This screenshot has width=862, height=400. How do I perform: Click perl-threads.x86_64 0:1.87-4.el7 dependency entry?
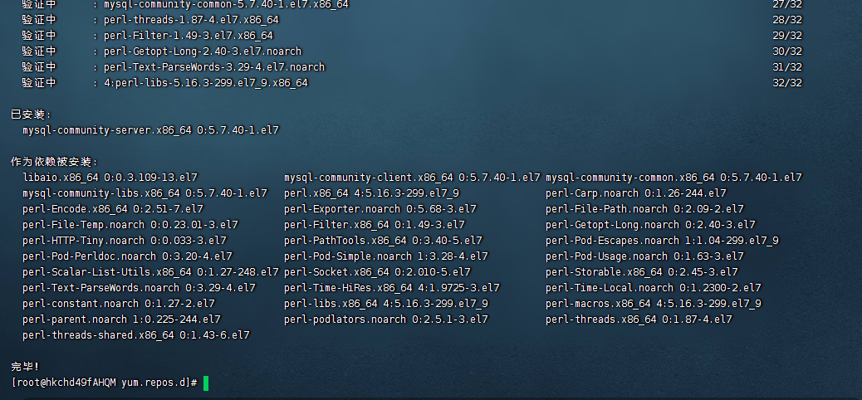pyautogui.click(x=639, y=320)
